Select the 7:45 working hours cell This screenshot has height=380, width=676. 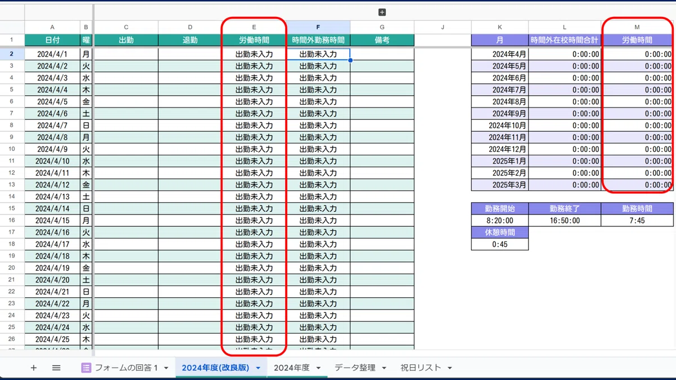(x=637, y=221)
